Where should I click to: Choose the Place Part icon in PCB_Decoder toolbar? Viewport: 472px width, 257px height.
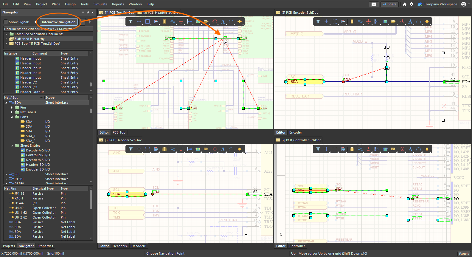click(164, 149)
